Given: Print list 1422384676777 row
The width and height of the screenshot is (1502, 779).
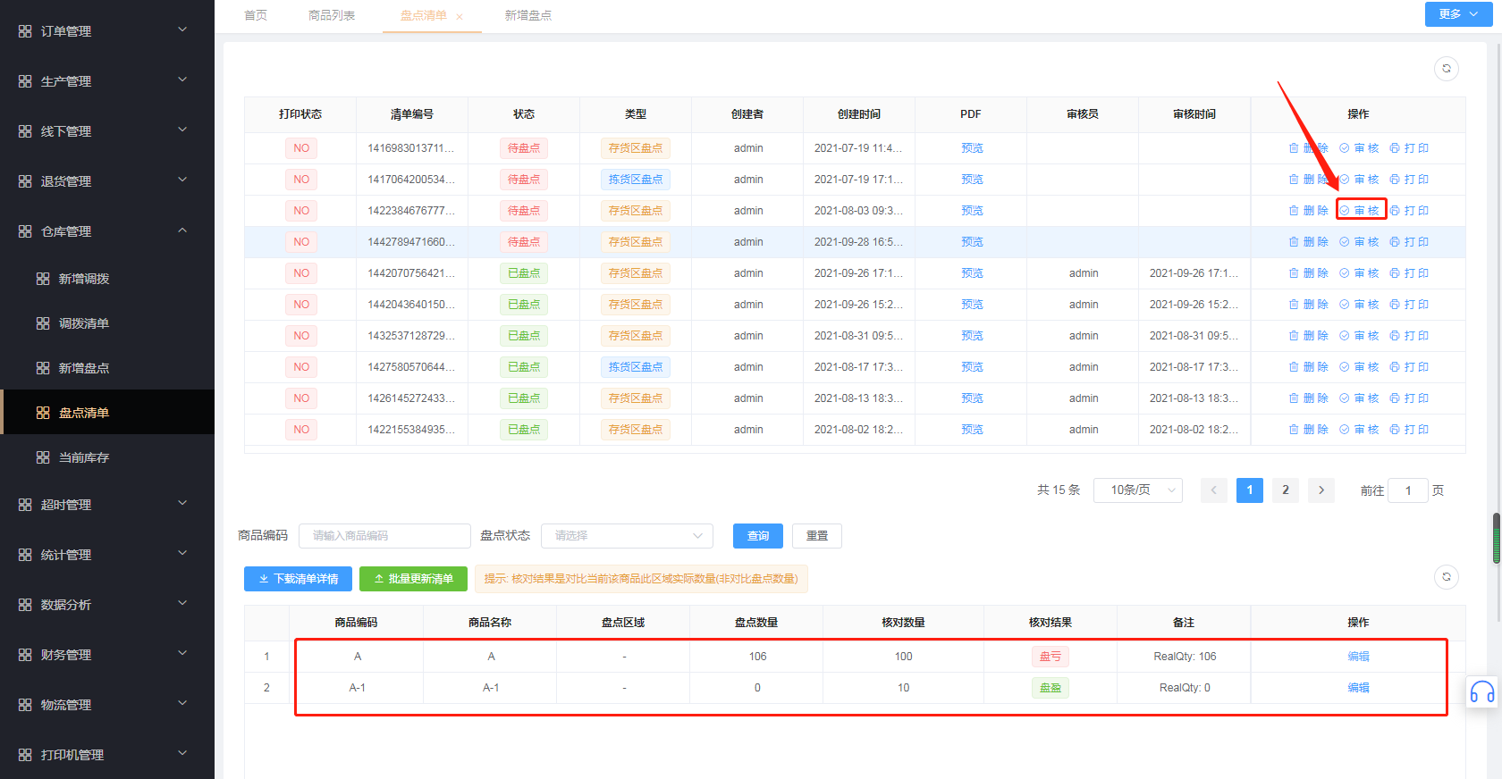Looking at the screenshot, I should coord(1409,211).
